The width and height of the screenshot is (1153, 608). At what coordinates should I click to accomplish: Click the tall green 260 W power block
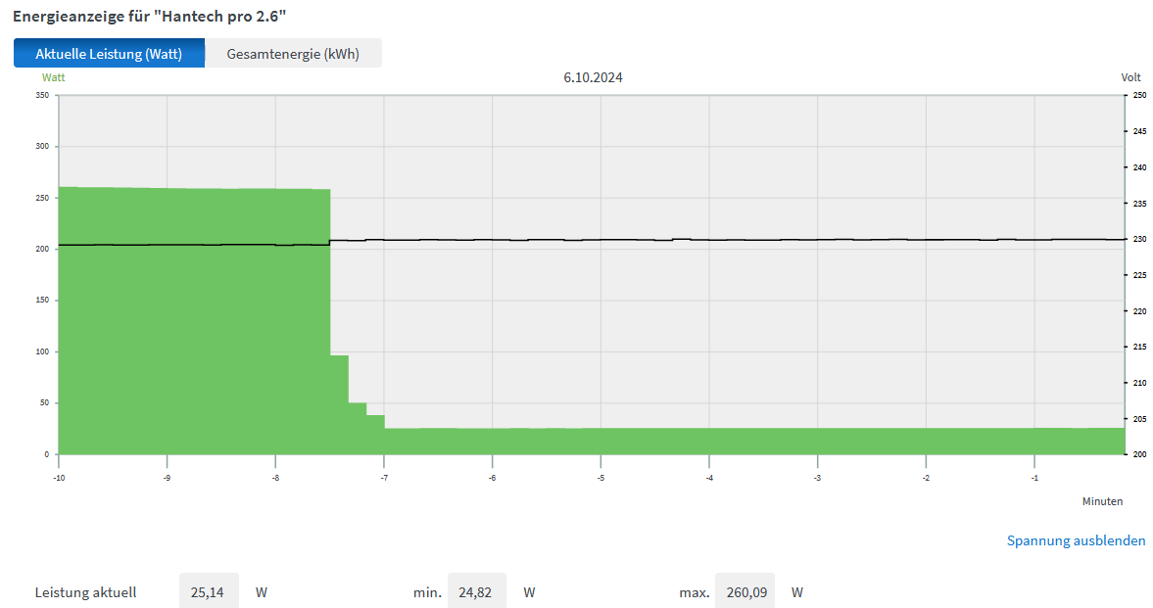194,323
